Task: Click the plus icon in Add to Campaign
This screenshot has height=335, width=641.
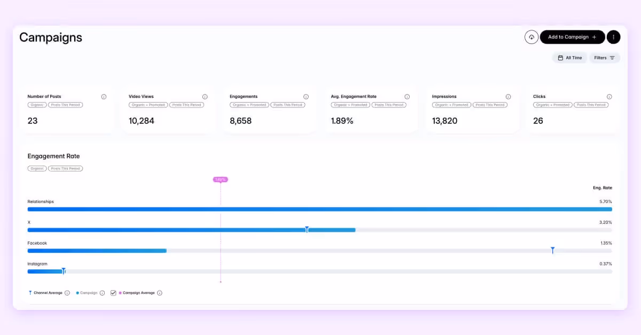Action: pyautogui.click(x=594, y=37)
